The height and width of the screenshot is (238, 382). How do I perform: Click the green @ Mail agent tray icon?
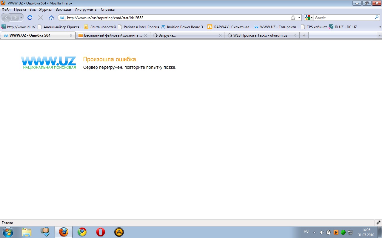343,232
